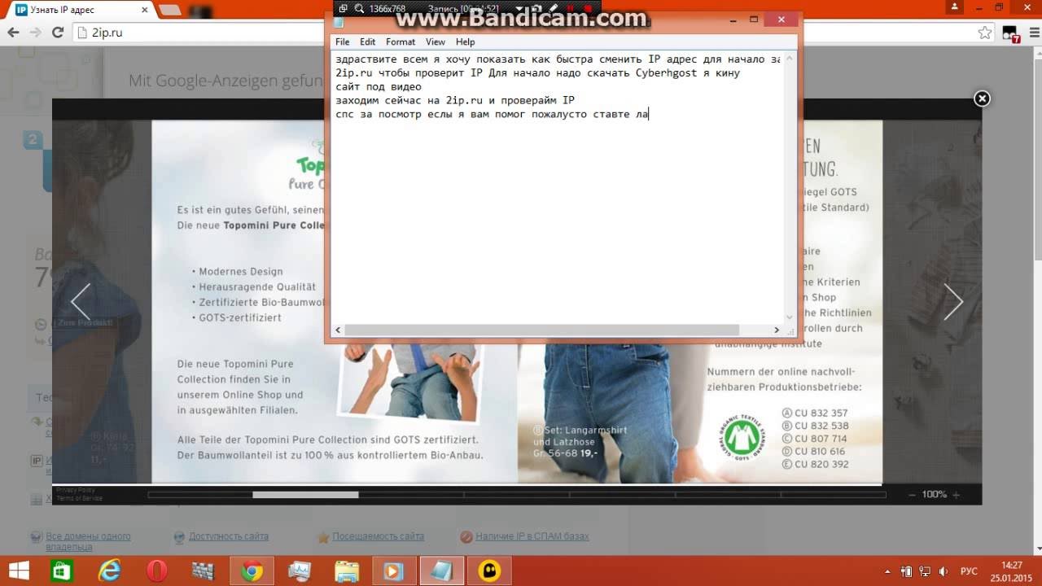Open the media player taskbar icon
1042x586 pixels.
395,571
